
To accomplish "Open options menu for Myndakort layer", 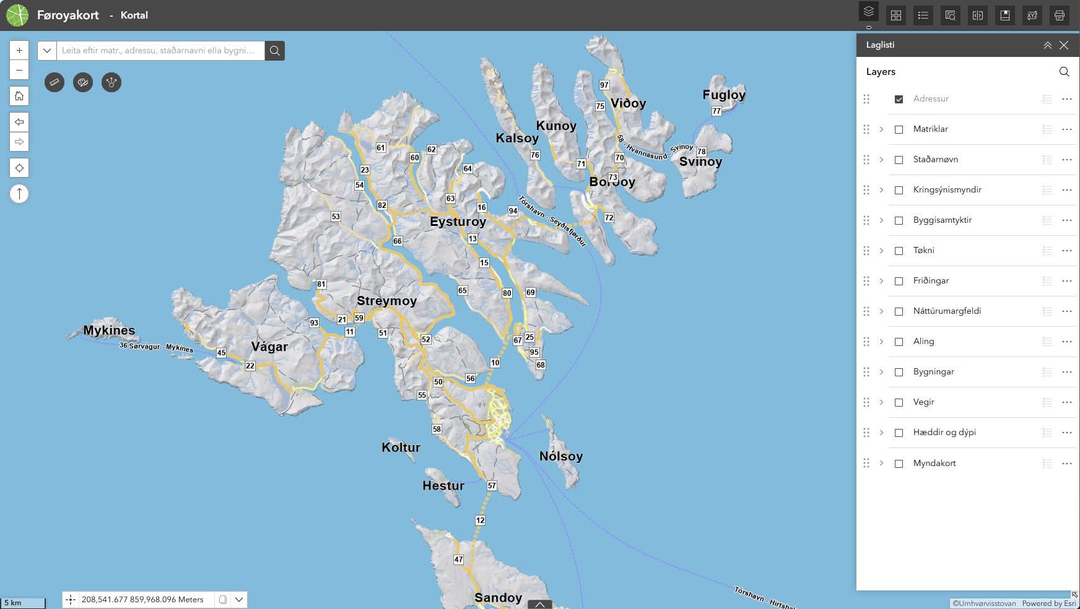I will tap(1066, 464).
